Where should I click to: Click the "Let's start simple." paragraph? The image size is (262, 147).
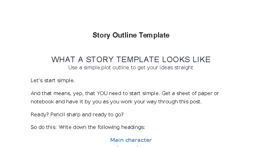(53, 81)
